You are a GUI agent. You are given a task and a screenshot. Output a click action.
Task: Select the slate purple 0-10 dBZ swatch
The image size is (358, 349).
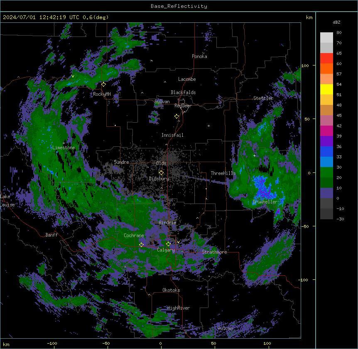click(326, 193)
